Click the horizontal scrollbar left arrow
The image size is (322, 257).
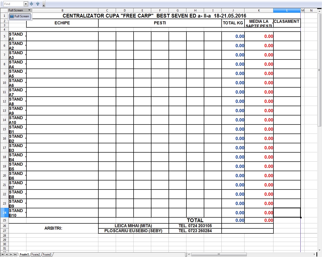[x=189, y=254]
